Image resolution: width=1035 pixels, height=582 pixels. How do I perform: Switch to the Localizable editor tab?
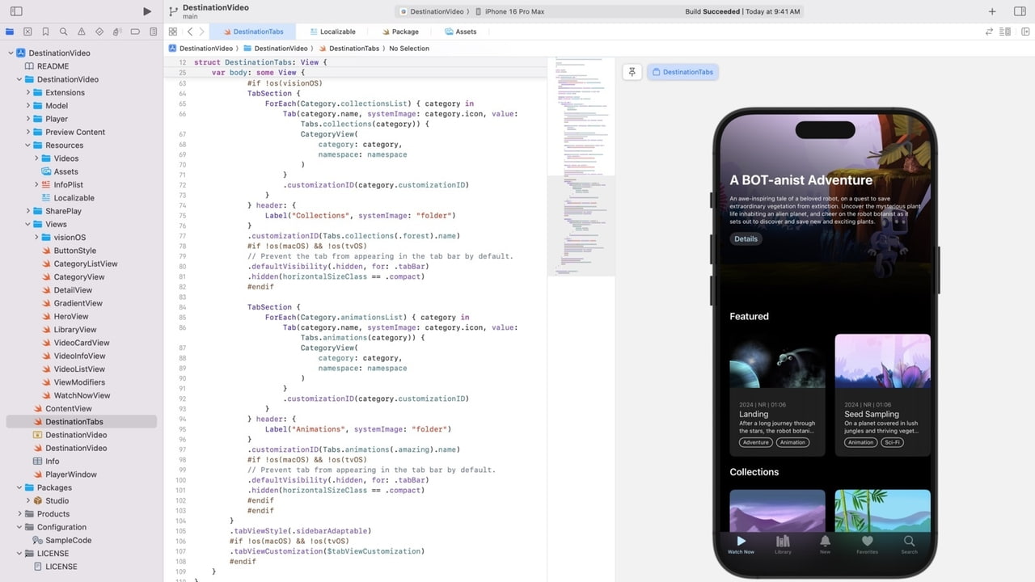[333, 32]
